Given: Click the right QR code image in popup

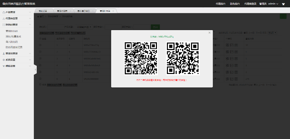Looking at the screenshot, I should (x=183, y=58).
